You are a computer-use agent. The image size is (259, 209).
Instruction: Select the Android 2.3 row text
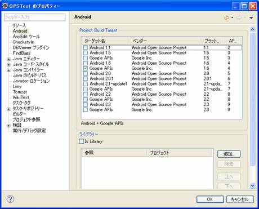click(100, 104)
